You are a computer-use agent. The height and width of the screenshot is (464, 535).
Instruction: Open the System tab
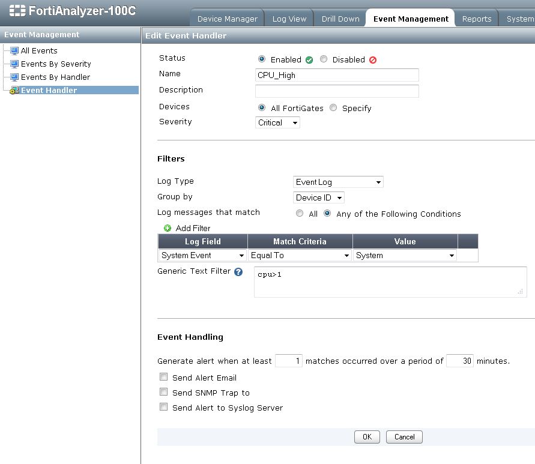click(518, 19)
